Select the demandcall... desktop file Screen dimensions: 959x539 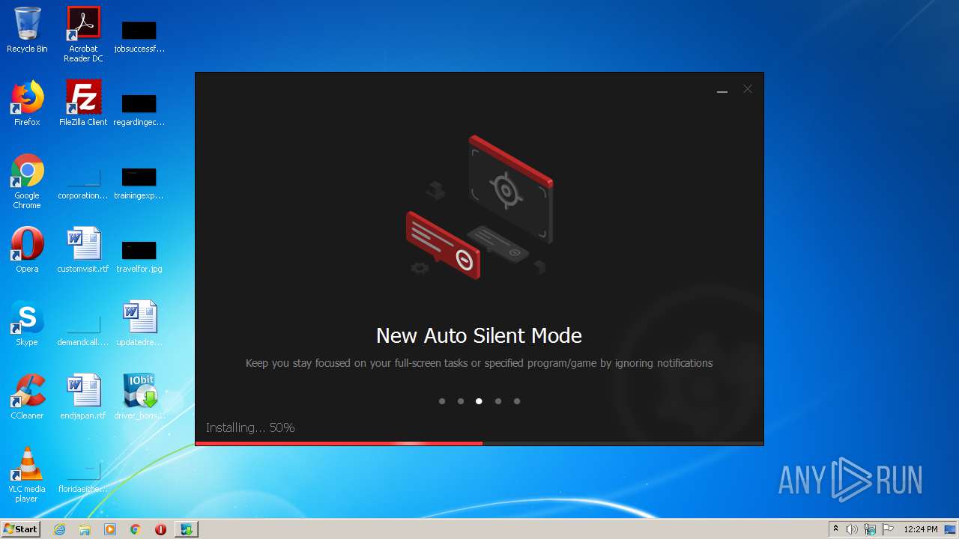point(83,331)
